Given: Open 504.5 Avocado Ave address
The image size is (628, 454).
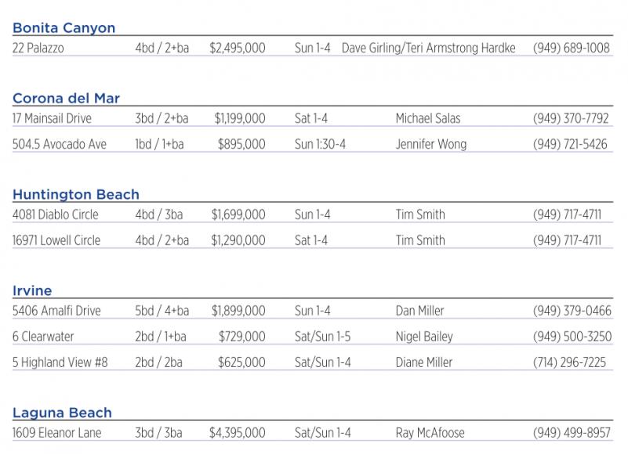Looking at the screenshot, I should pyautogui.click(x=60, y=144).
